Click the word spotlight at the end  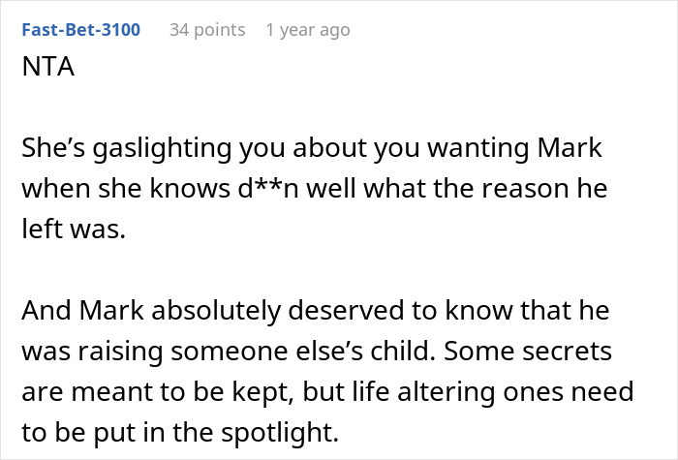[279, 433]
